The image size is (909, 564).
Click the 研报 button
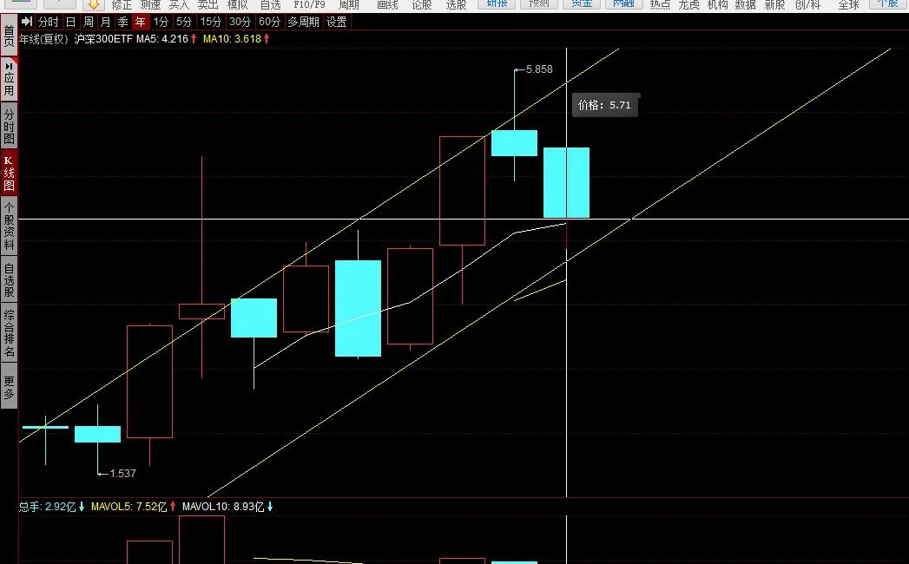[497, 4]
